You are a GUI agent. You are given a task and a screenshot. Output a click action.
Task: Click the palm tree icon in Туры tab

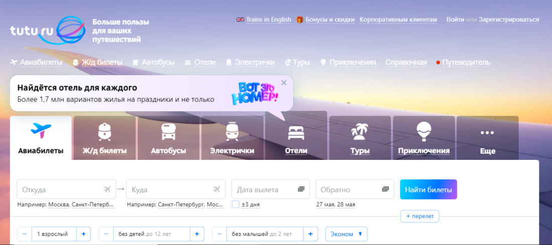point(360,131)
